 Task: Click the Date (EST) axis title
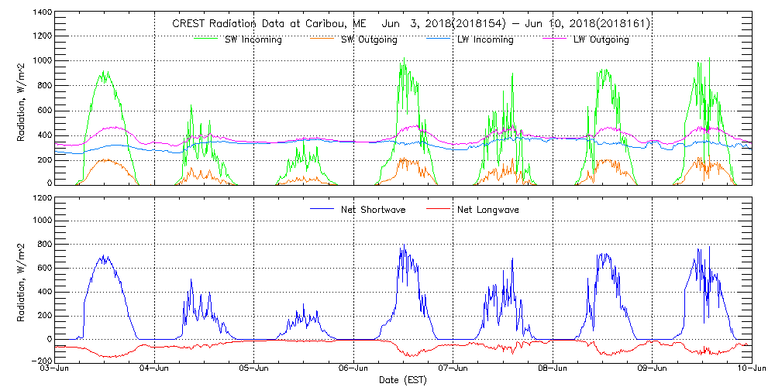click(x=404, y=380)
